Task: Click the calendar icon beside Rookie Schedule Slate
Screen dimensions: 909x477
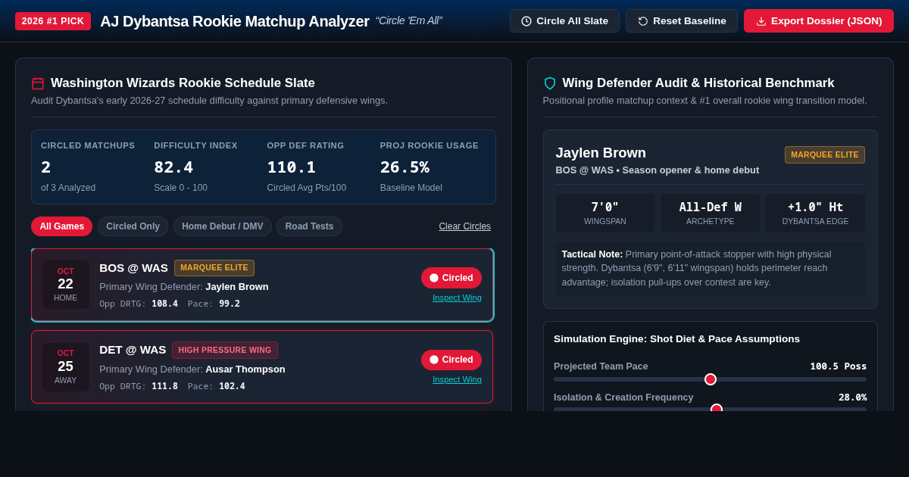Action: 38,83
